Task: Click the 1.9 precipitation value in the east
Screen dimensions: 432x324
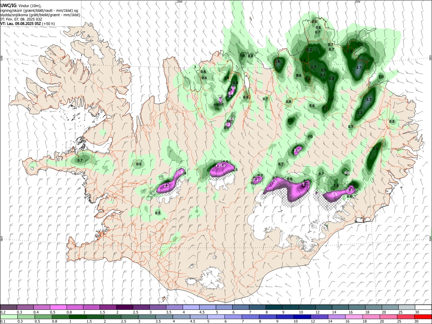Action: (x=375, y=148)
